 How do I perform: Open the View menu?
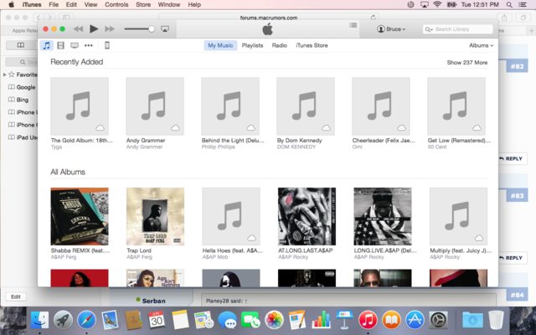coord(90,4)
